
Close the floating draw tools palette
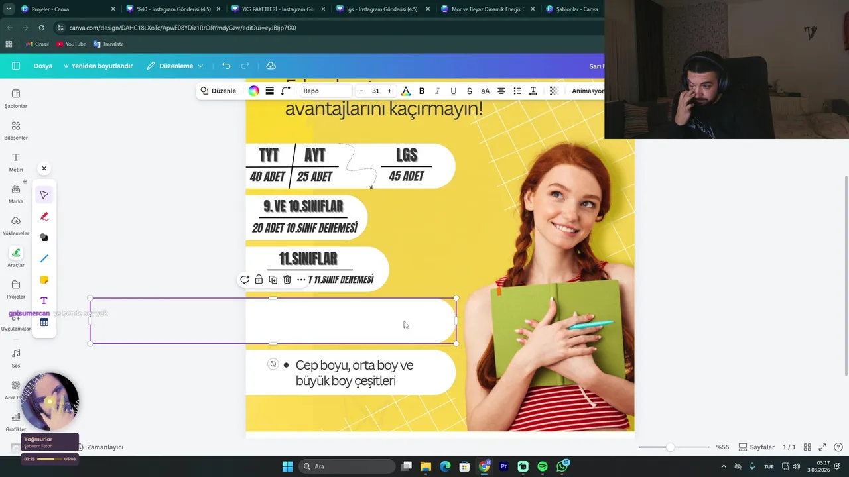tap(44, 168)
